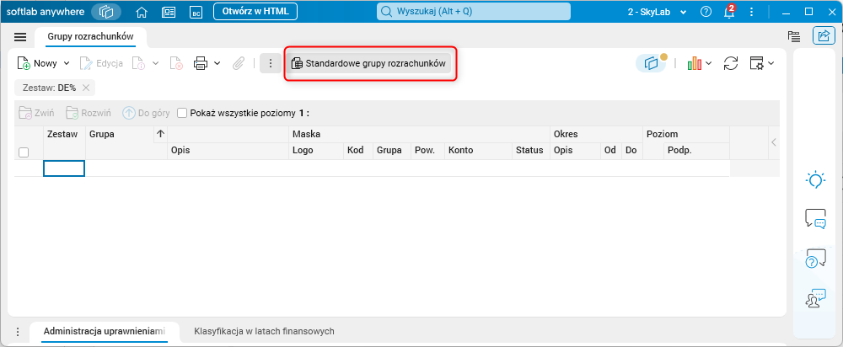This screenshot has width=843, height=347.
Task: Open the help question mark icon
Action: click(706, 11)
